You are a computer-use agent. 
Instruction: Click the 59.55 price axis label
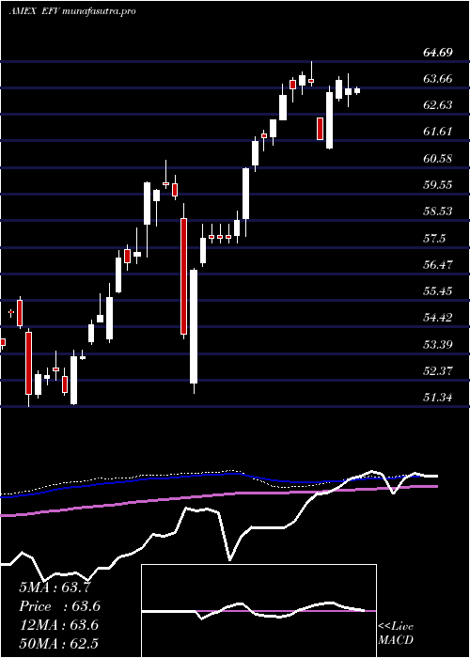[x=438, y=185]
